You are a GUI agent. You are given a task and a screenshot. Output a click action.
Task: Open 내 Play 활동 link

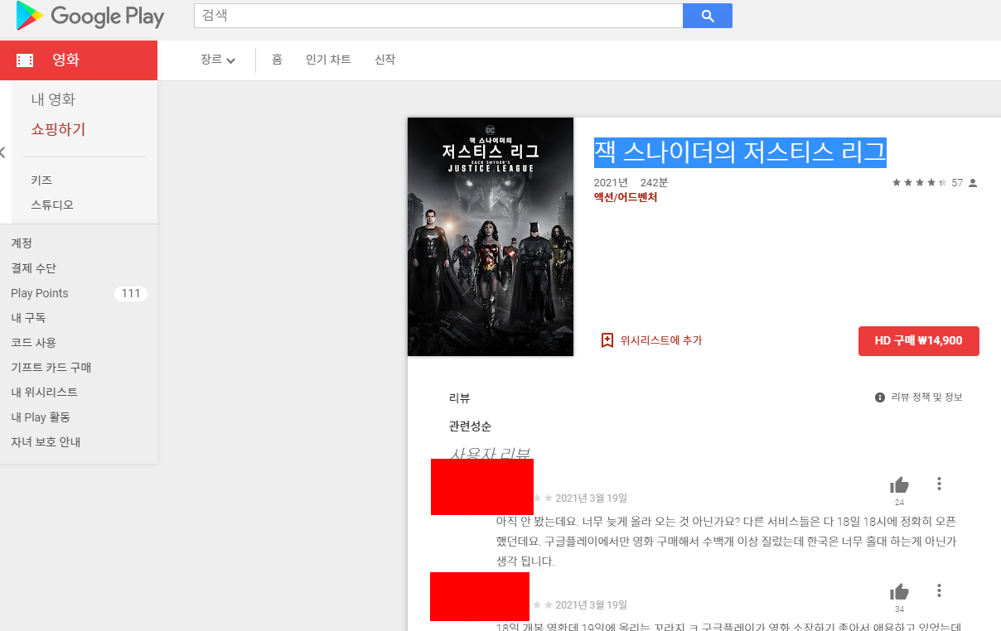click(x=41, y=417)
